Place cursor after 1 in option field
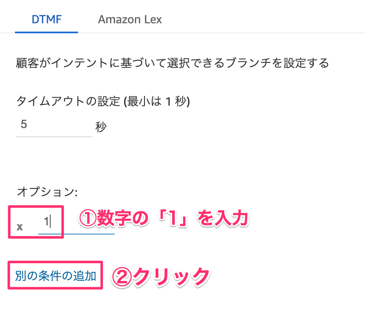 pyautogui.click(x=50, y=222)
